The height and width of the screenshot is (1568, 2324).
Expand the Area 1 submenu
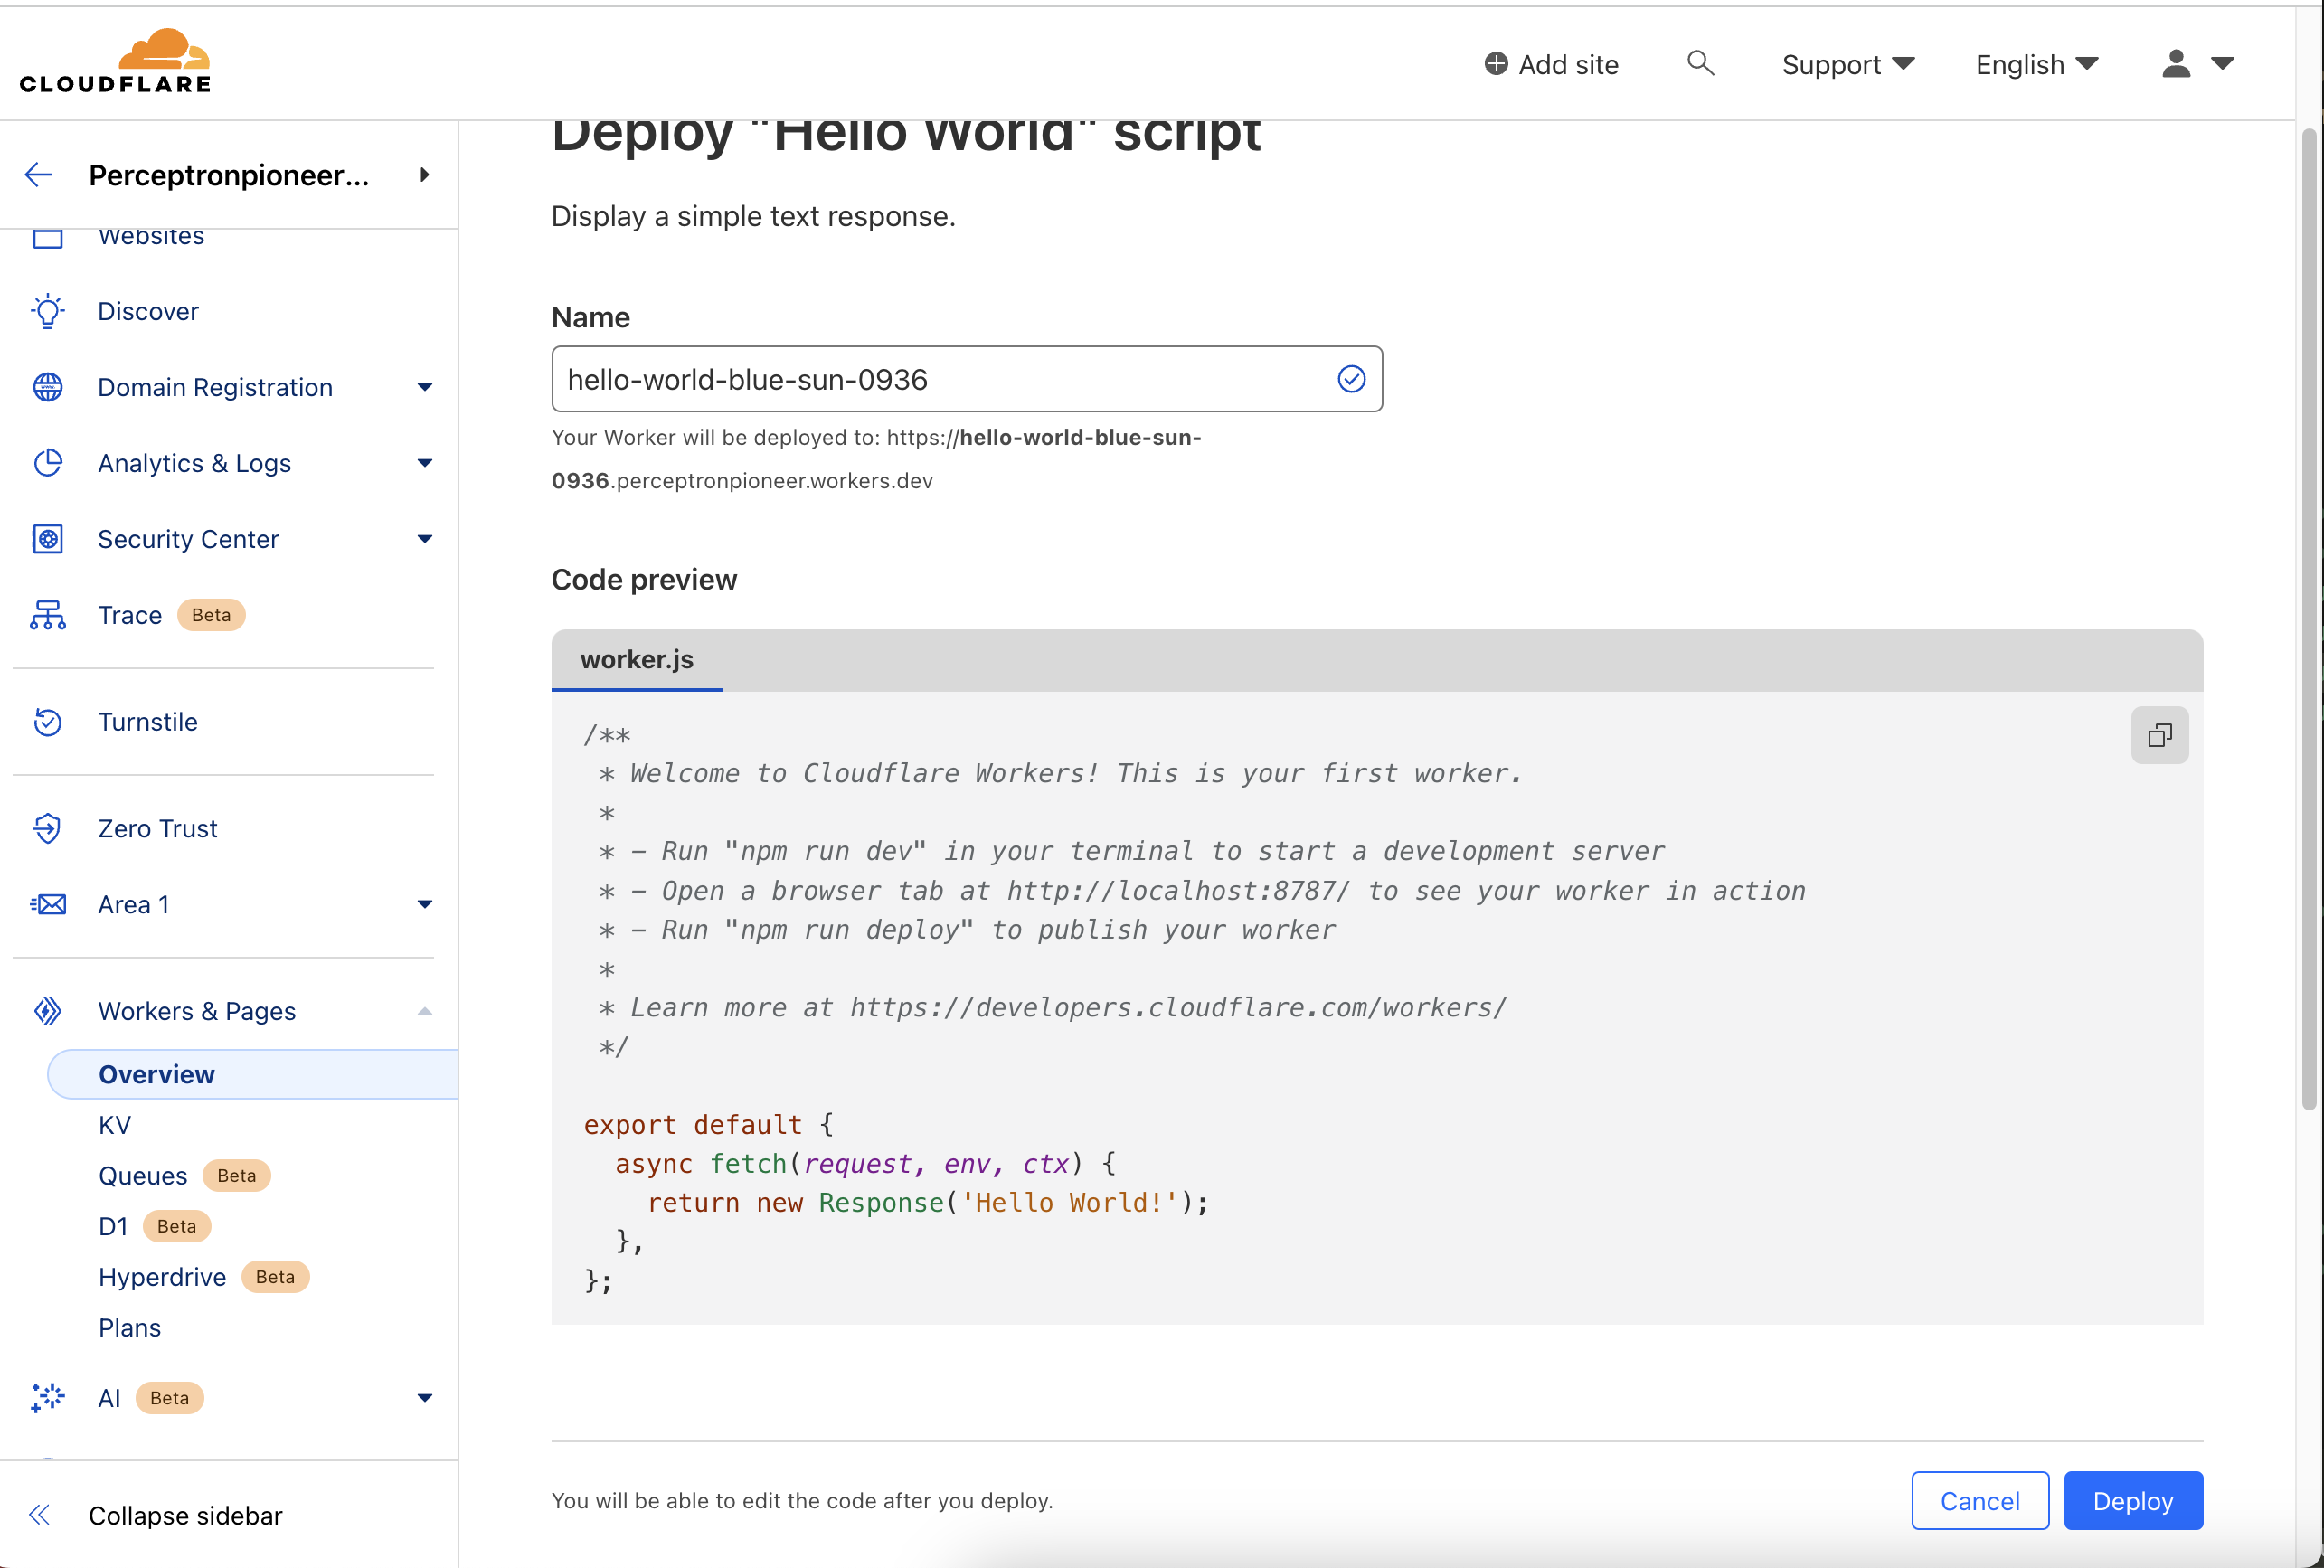coord(424,904)
